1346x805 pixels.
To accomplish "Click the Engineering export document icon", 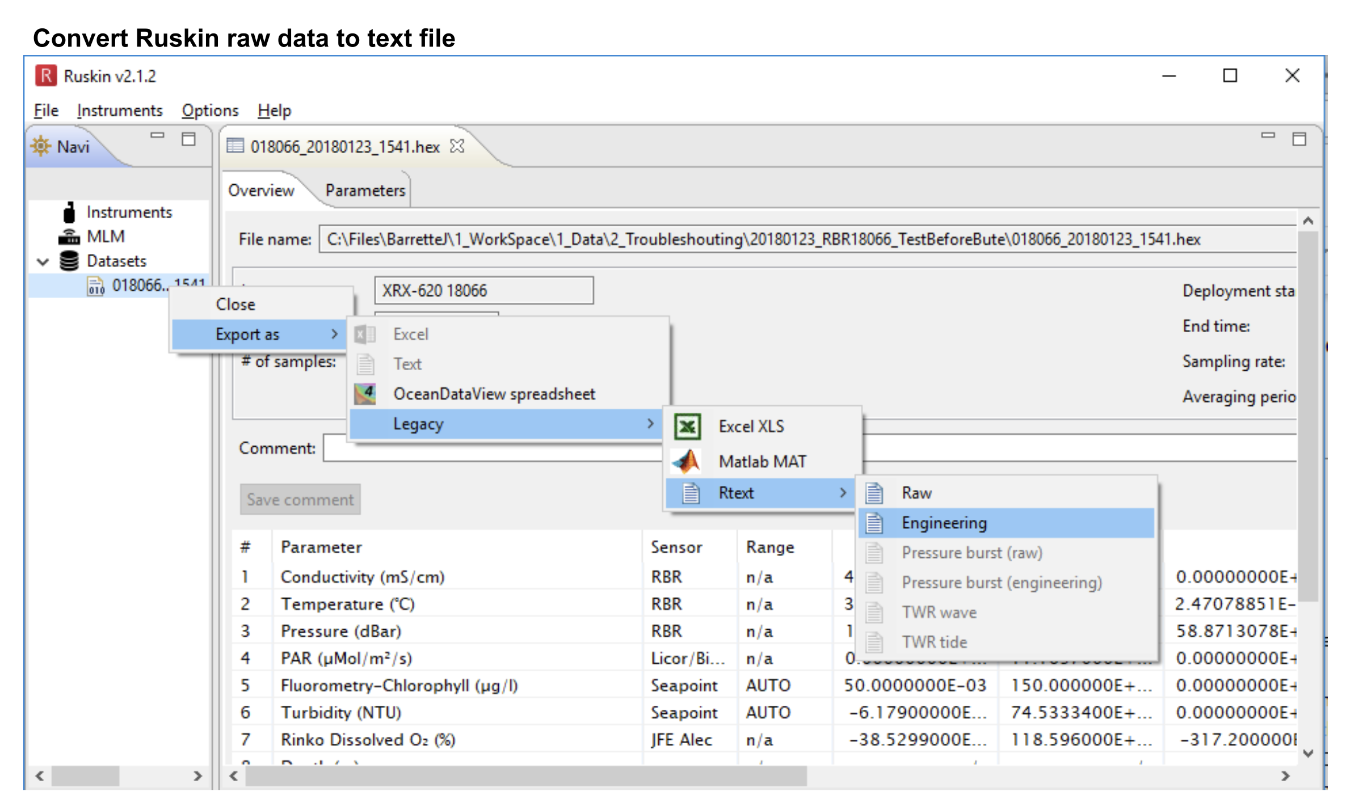I will point(874,523).
